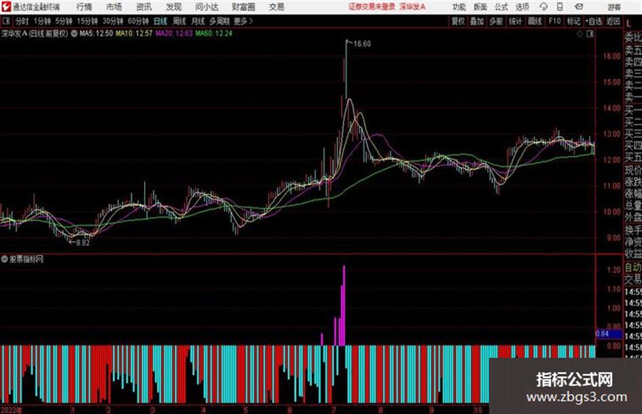Click the 股票指标网 indicator title
This screenshot has width=642, height=414.
[26, 259]
